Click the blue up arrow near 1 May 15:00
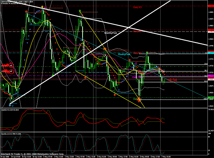Screen dimensions: 214x158 (x=64, y=63)
